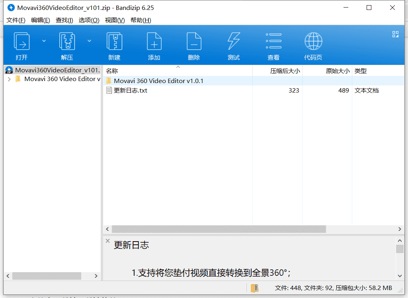Viewport: 408px width, 298px height.
Task: Close the 更新日志 preview pane with X
Action: coord(108,241)
